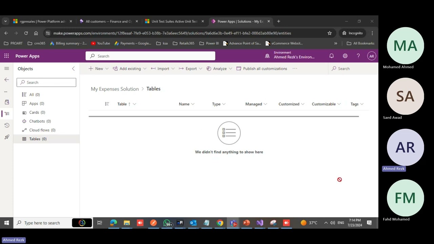Open Visual Studio from the taskbar
This screenshot has width=434, height=244.
coord(260,223)
